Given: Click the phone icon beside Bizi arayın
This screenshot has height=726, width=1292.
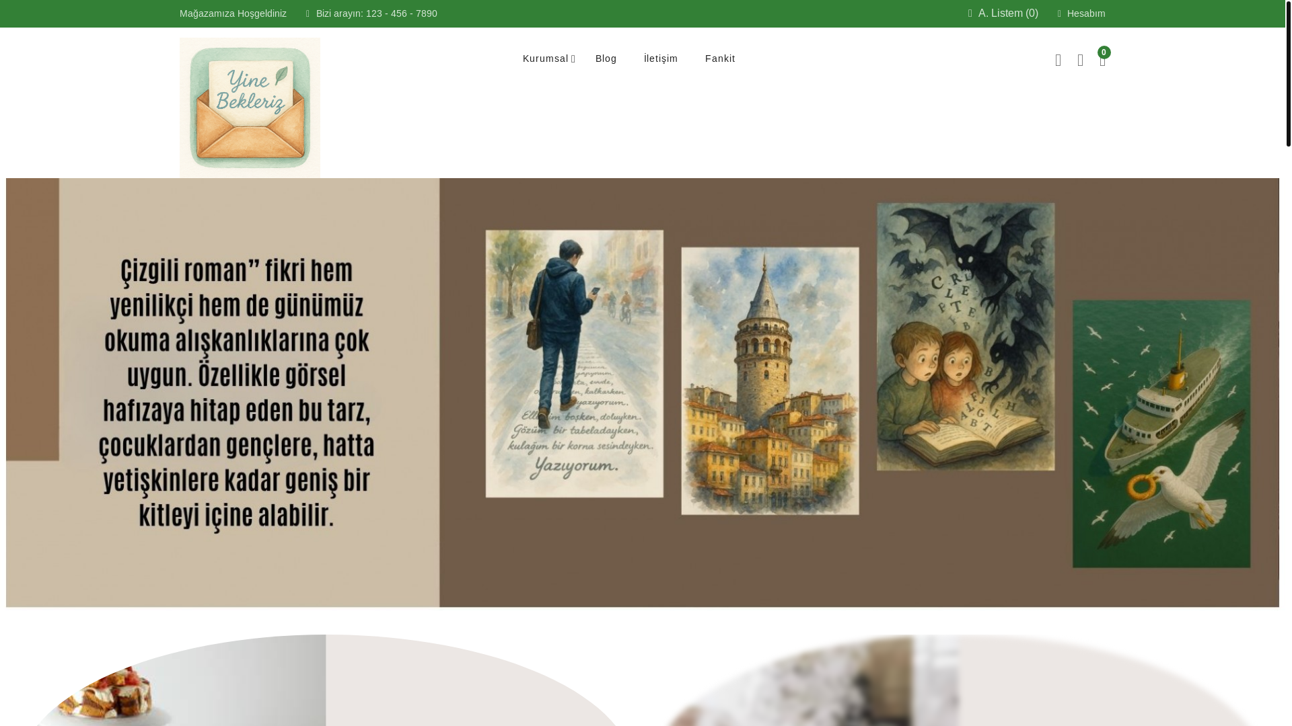Looking at the screenshot, I should click(308, 13).
